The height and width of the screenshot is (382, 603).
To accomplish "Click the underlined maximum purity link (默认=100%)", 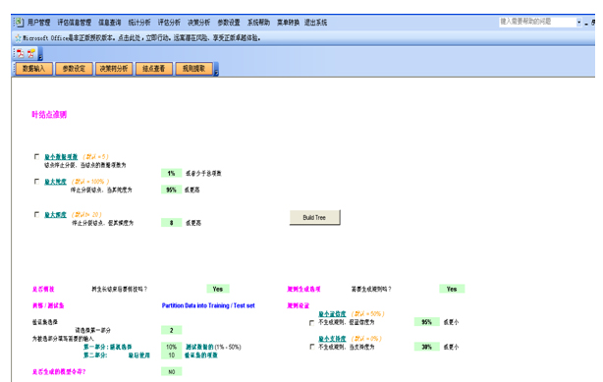I will pyautogui.click(x=55, y=182).
